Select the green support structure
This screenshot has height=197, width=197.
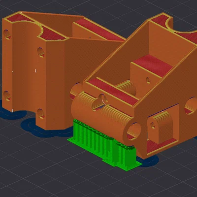pos(105,145)
